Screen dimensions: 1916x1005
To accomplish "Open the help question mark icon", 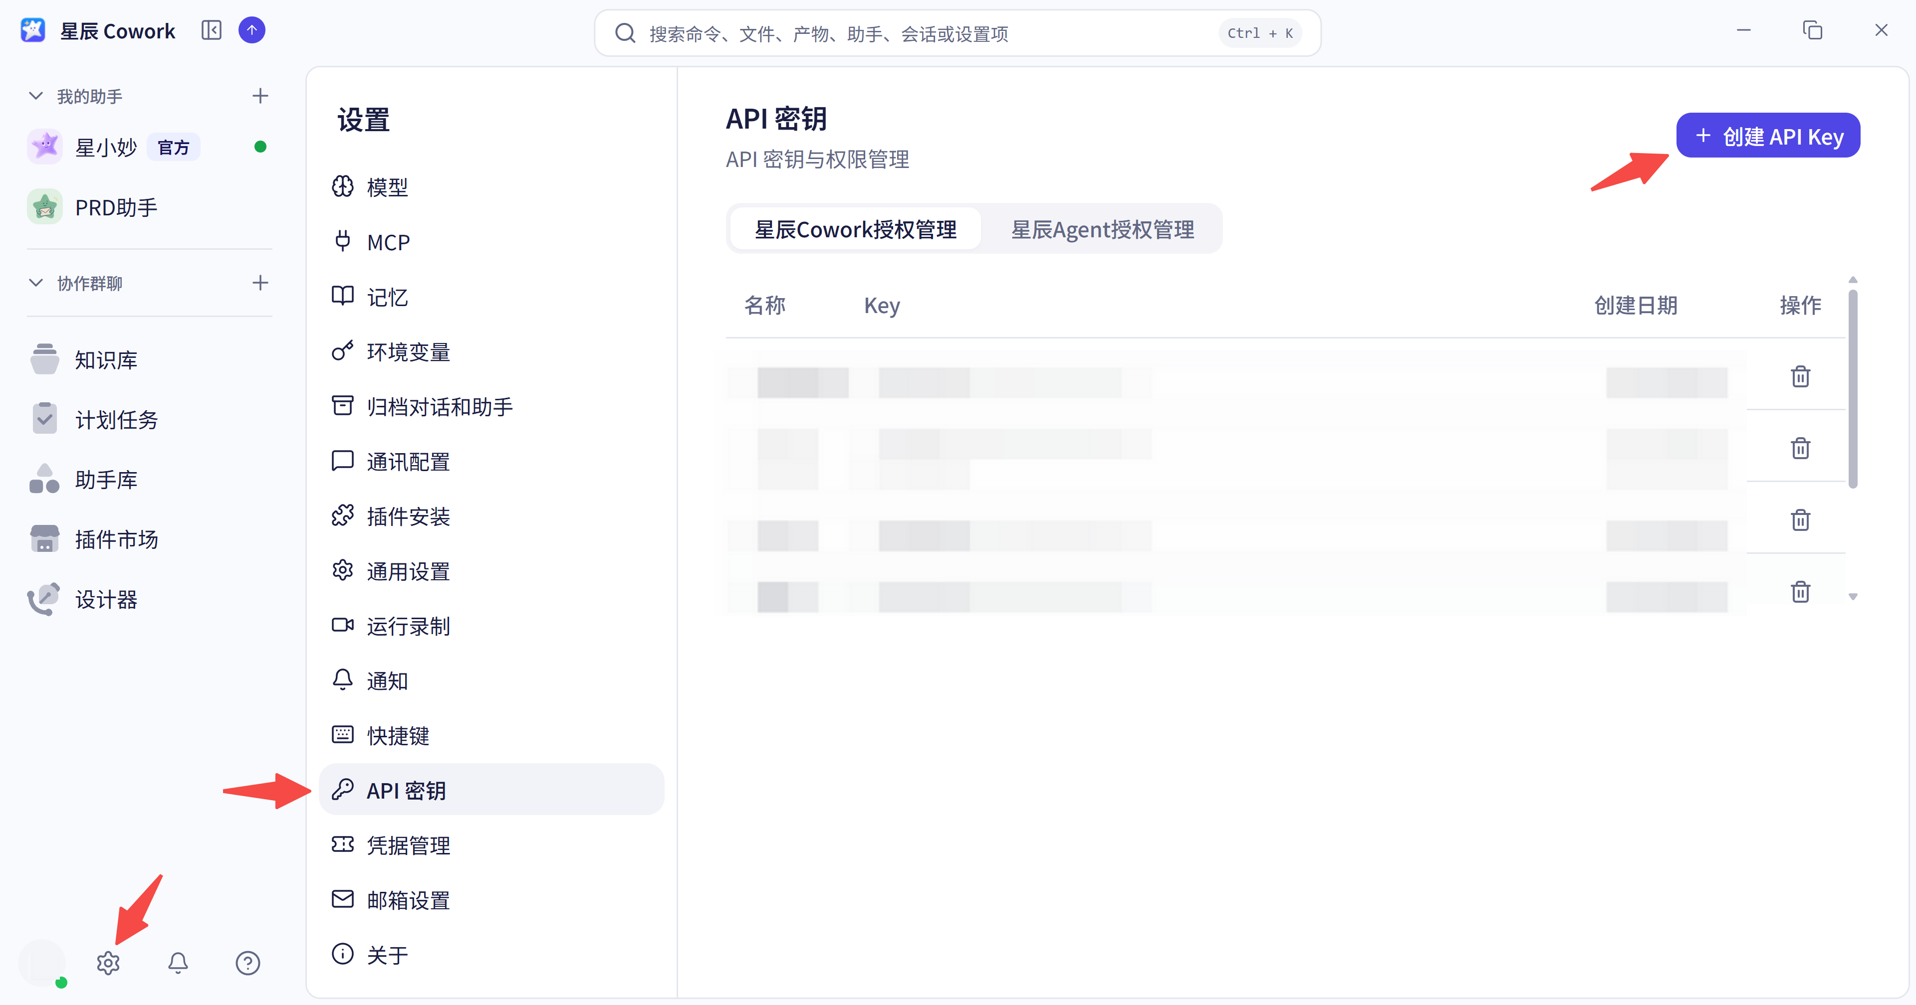I will 247,963.
